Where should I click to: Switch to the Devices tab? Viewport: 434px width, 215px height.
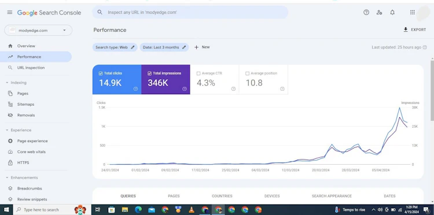click(x=272, y=196)
